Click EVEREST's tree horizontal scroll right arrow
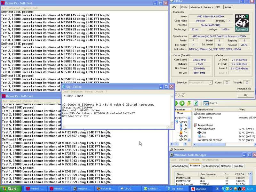Image resolution: width=256 pixels, height=192 pixels. [185, 144]
